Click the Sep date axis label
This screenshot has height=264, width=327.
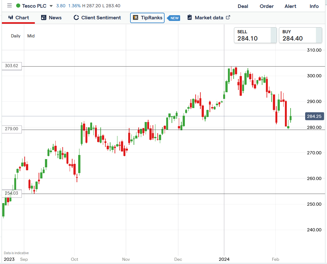(x=24, y=260)
